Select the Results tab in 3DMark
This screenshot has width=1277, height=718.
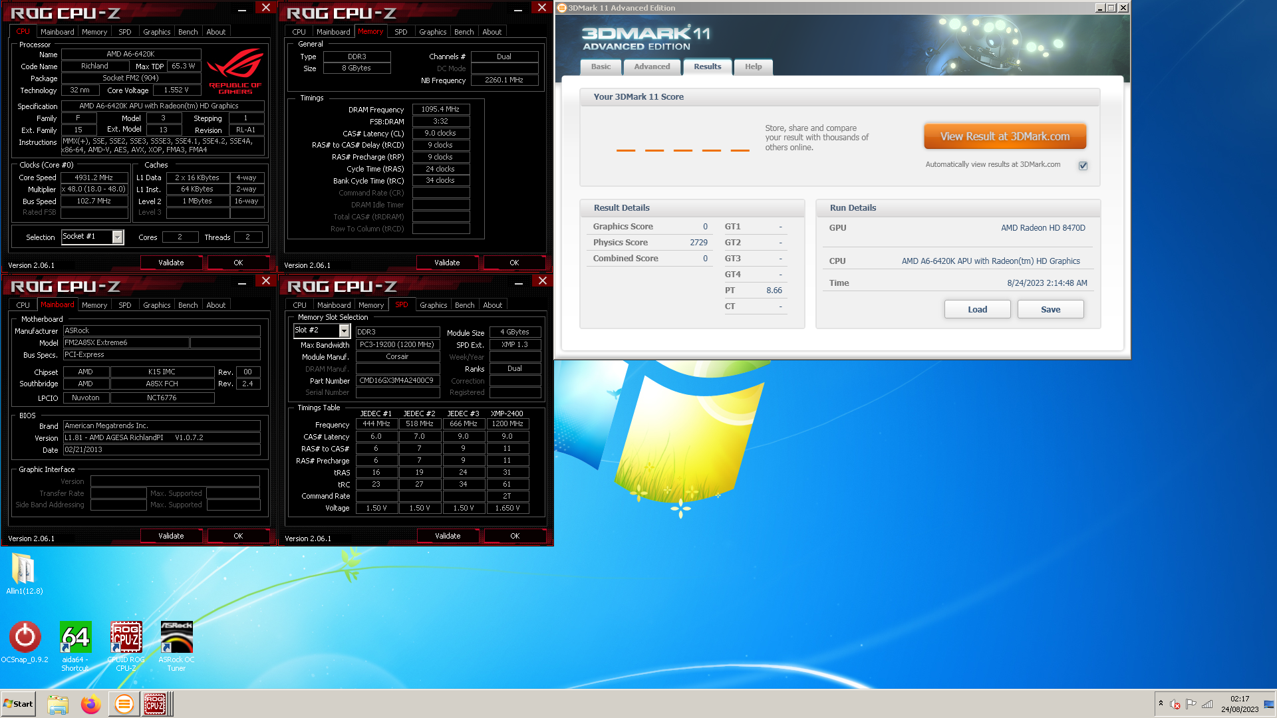[x=707, y=66]
